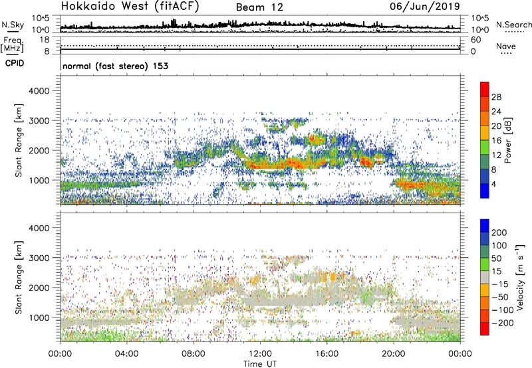
Task: Click "3000" range tick of power panel
Action: [39, 121]
